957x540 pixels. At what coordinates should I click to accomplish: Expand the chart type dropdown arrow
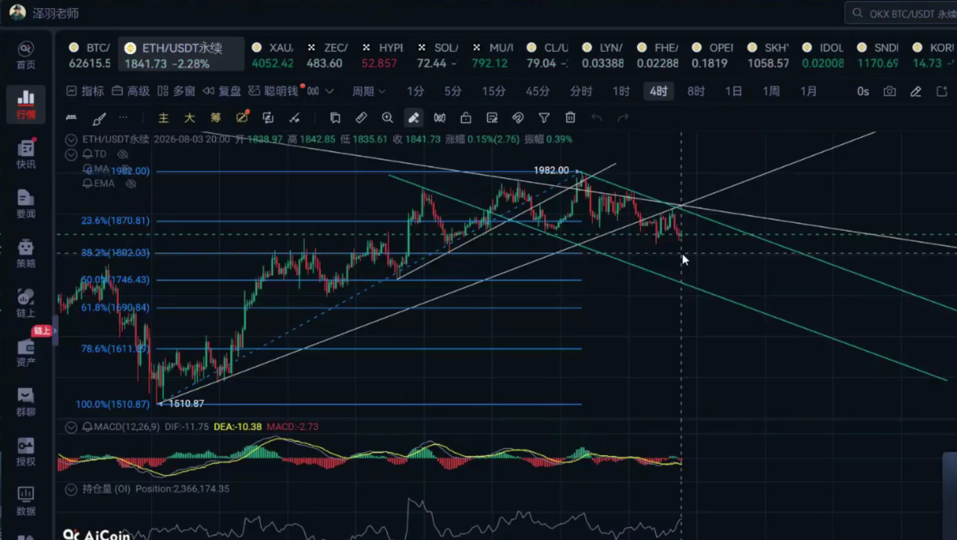coord(329,91)
